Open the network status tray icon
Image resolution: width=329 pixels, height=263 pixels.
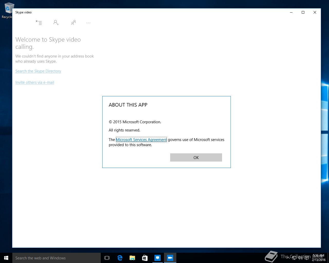[x=294, y=258]
